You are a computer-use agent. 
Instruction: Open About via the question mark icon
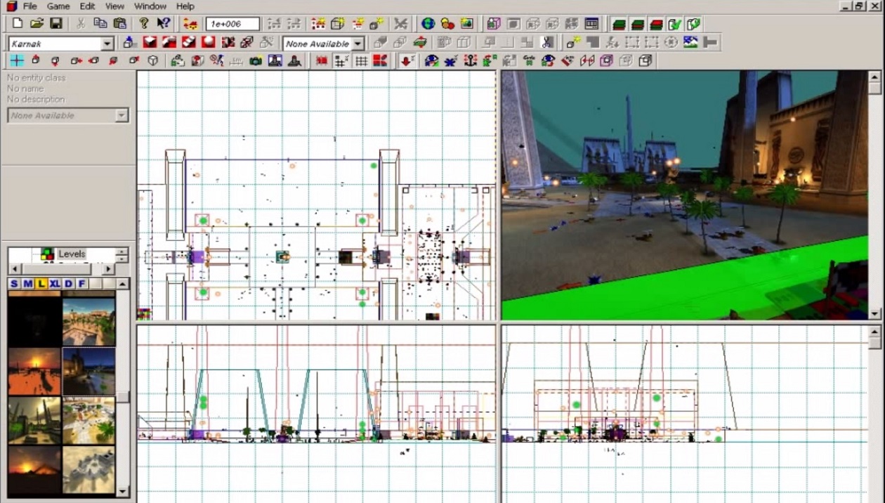tap(144, 24)
